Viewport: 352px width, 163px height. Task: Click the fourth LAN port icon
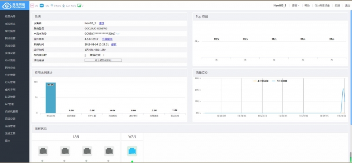tap(109, 151)
